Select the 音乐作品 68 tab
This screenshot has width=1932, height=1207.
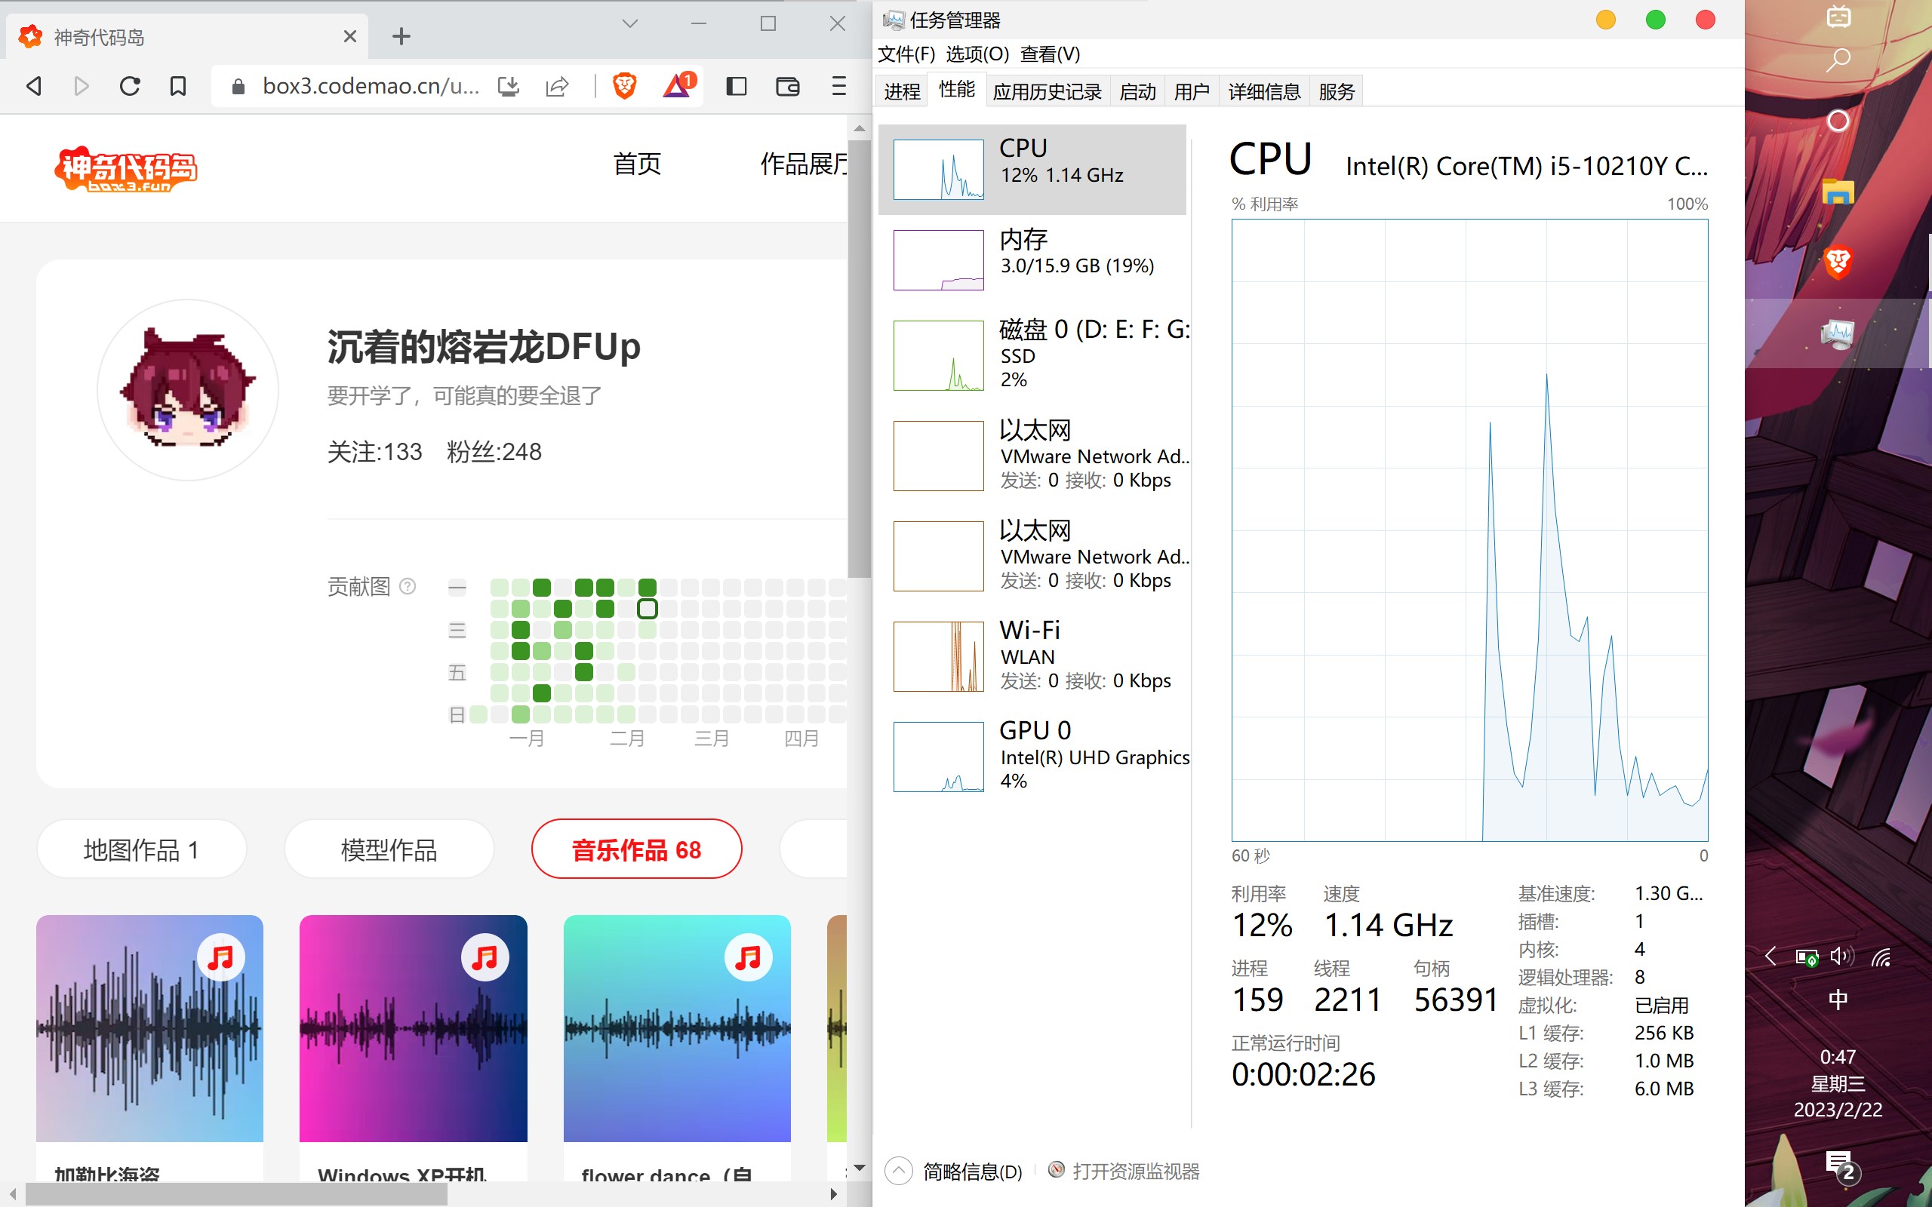pyautogui.click(x=636, y=849)
